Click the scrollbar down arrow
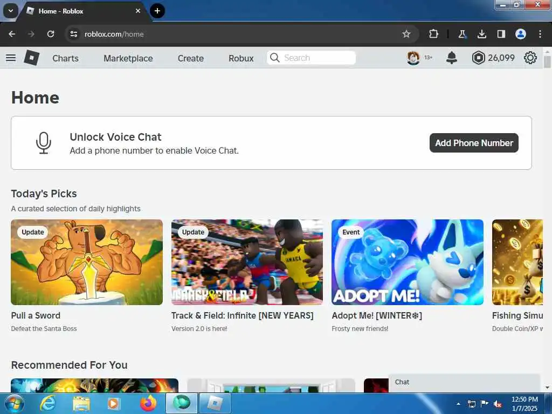 (x=547, y=388)
